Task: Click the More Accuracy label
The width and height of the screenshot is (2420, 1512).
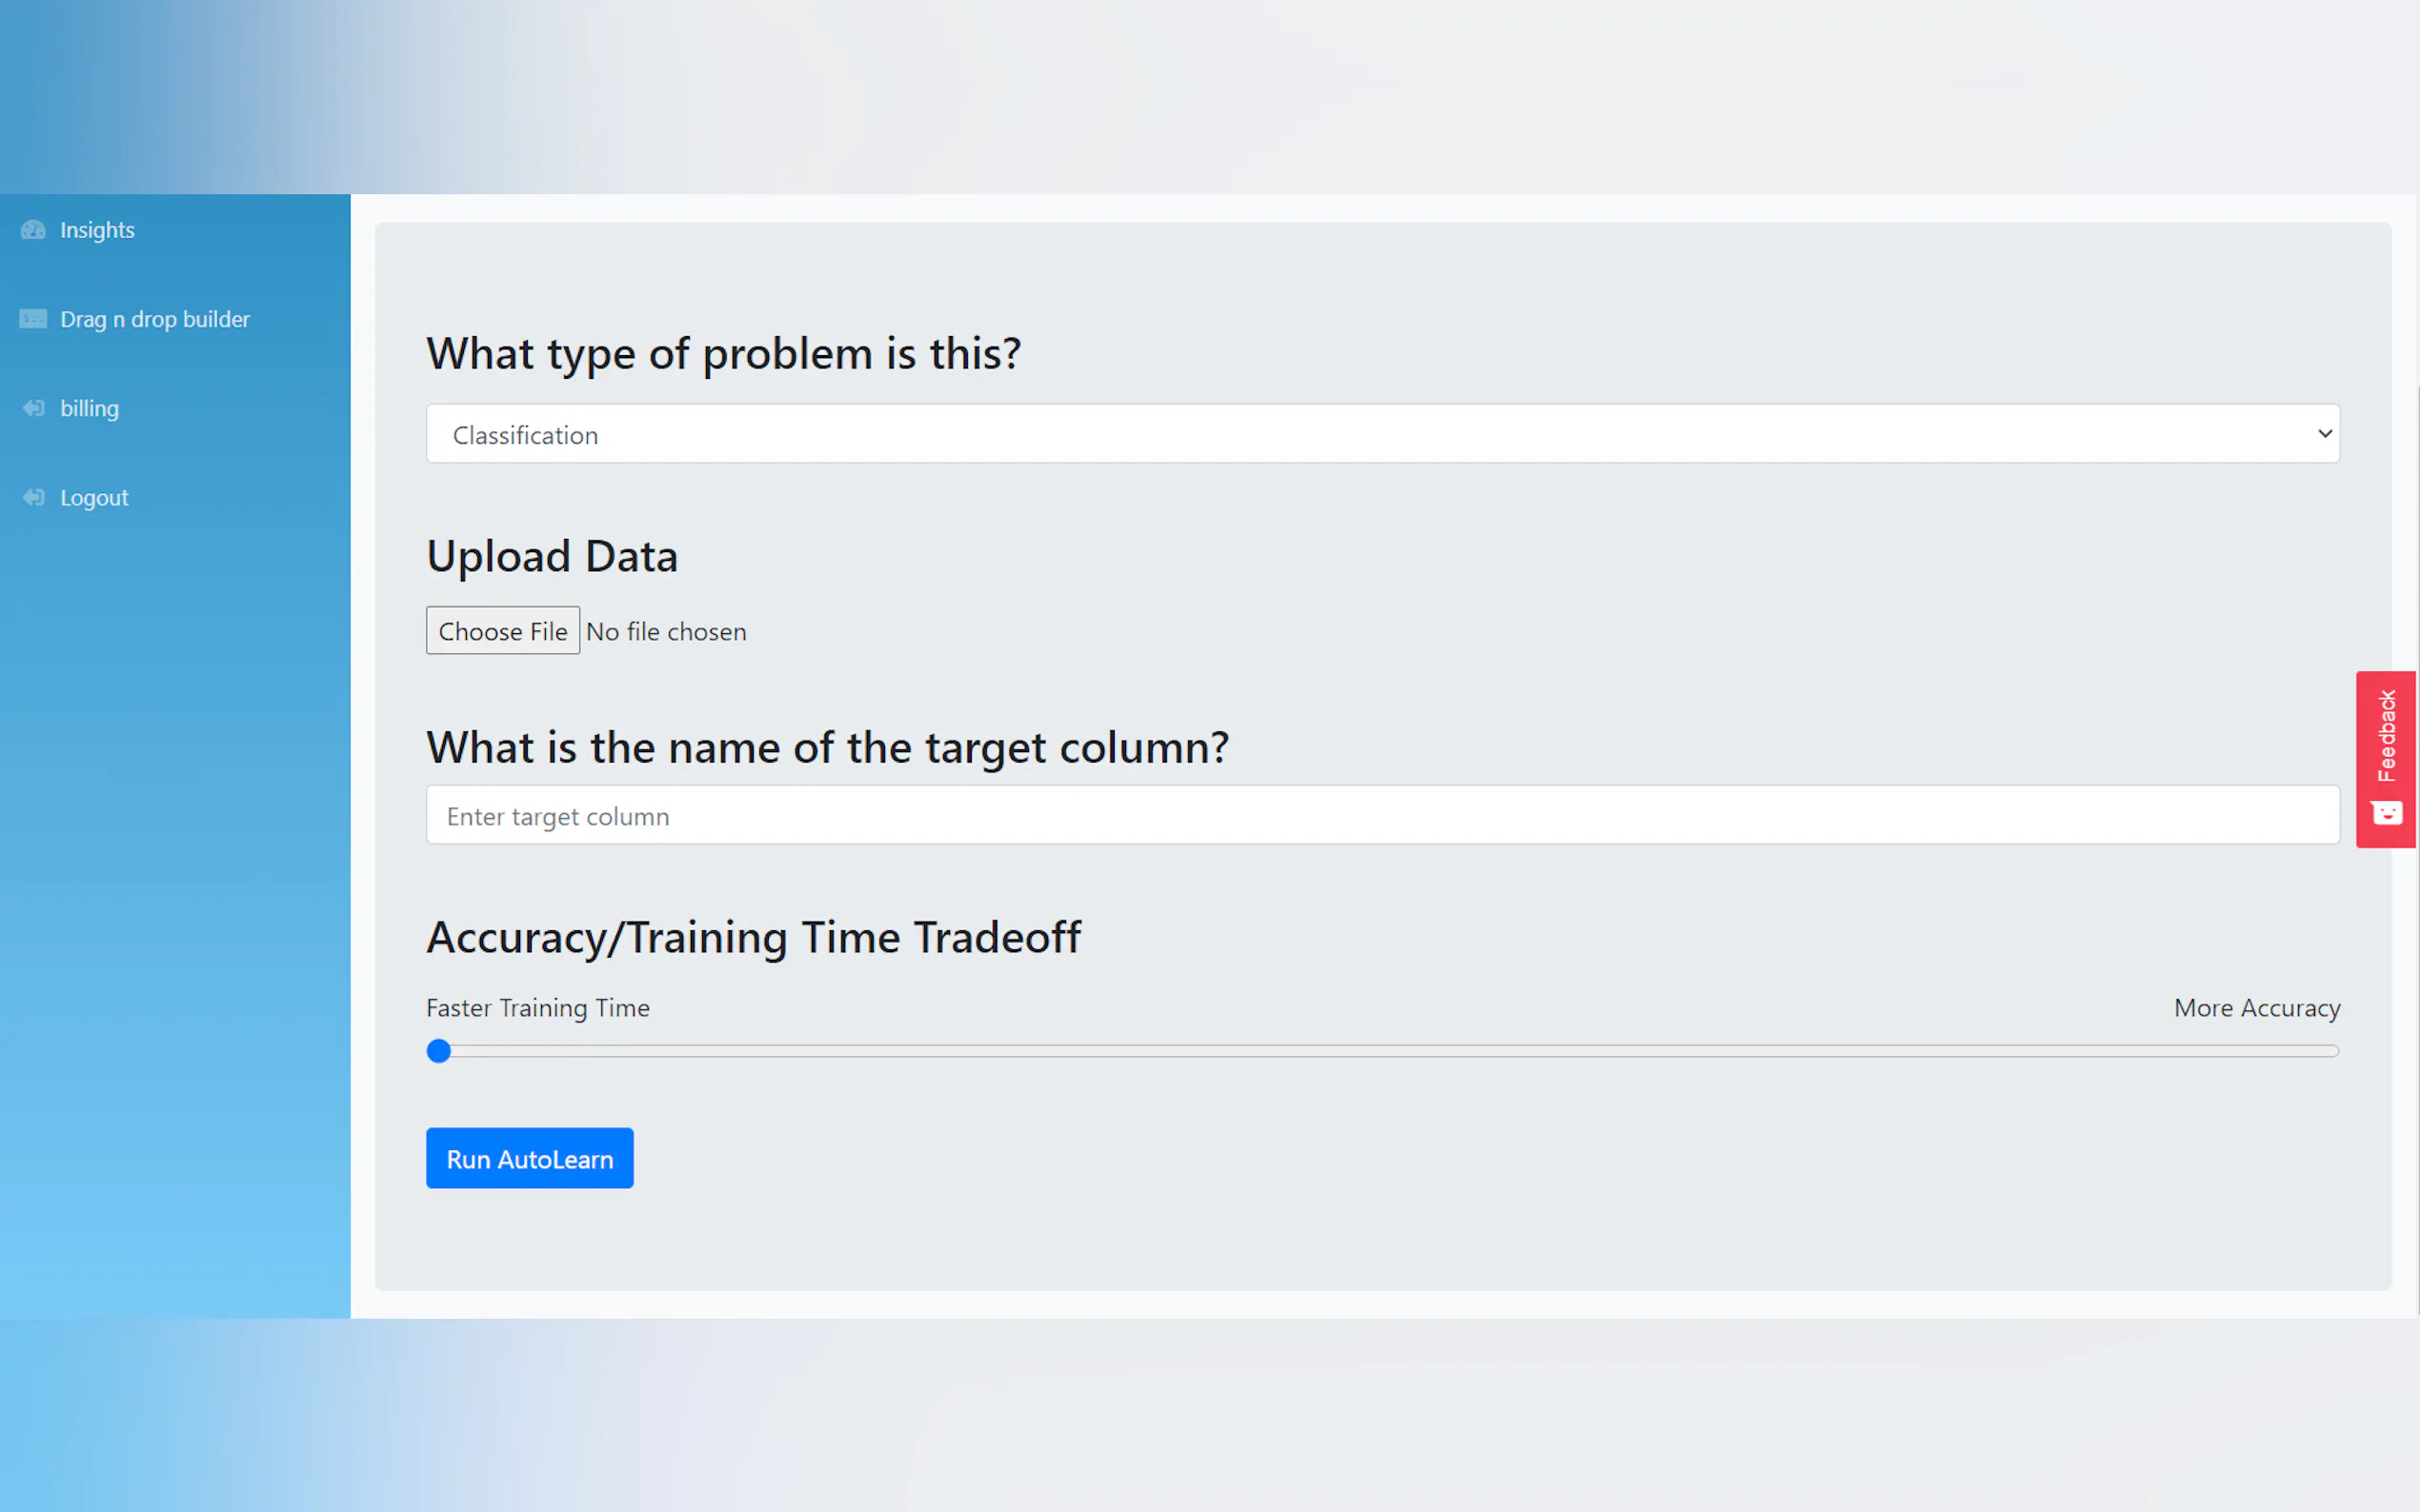Action: (x=2256, y=1008)
